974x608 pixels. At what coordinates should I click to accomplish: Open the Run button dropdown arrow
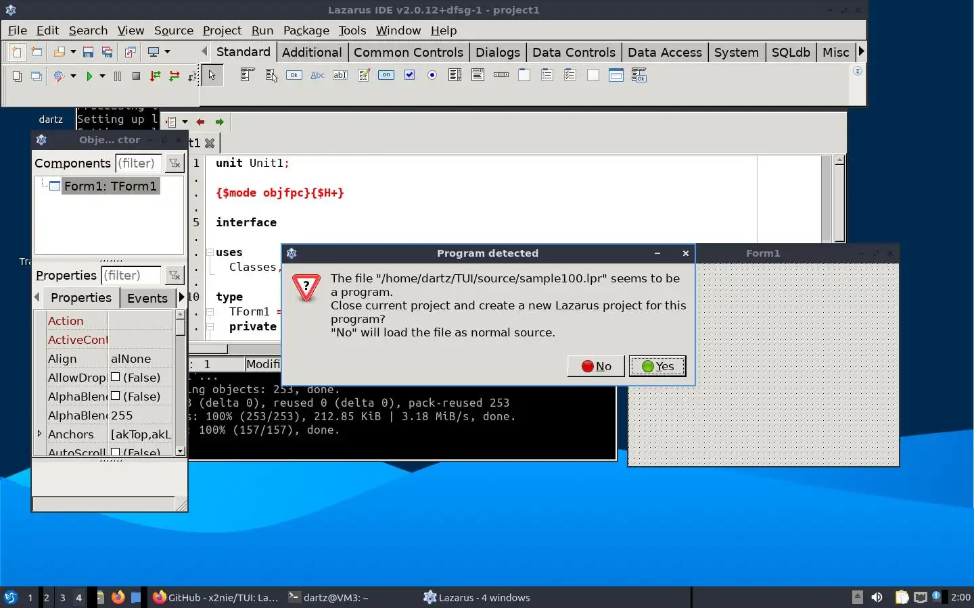coord(102,76)
